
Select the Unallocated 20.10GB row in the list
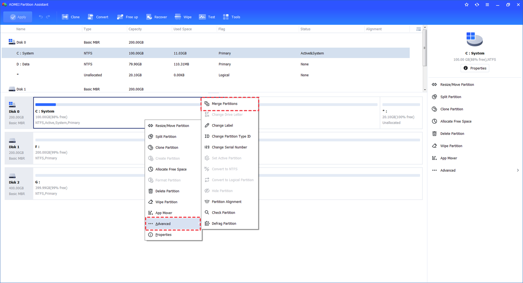tap(205, 75)
